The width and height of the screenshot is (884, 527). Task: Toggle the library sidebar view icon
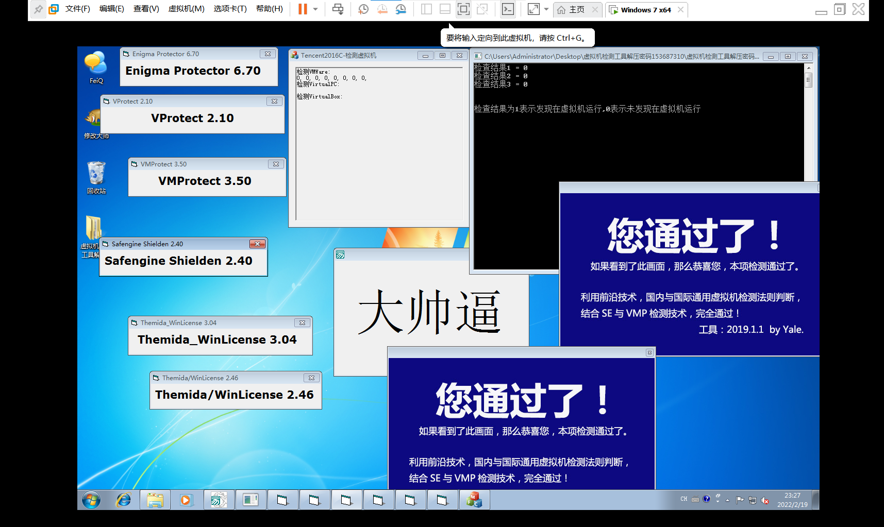click(426, 9)
